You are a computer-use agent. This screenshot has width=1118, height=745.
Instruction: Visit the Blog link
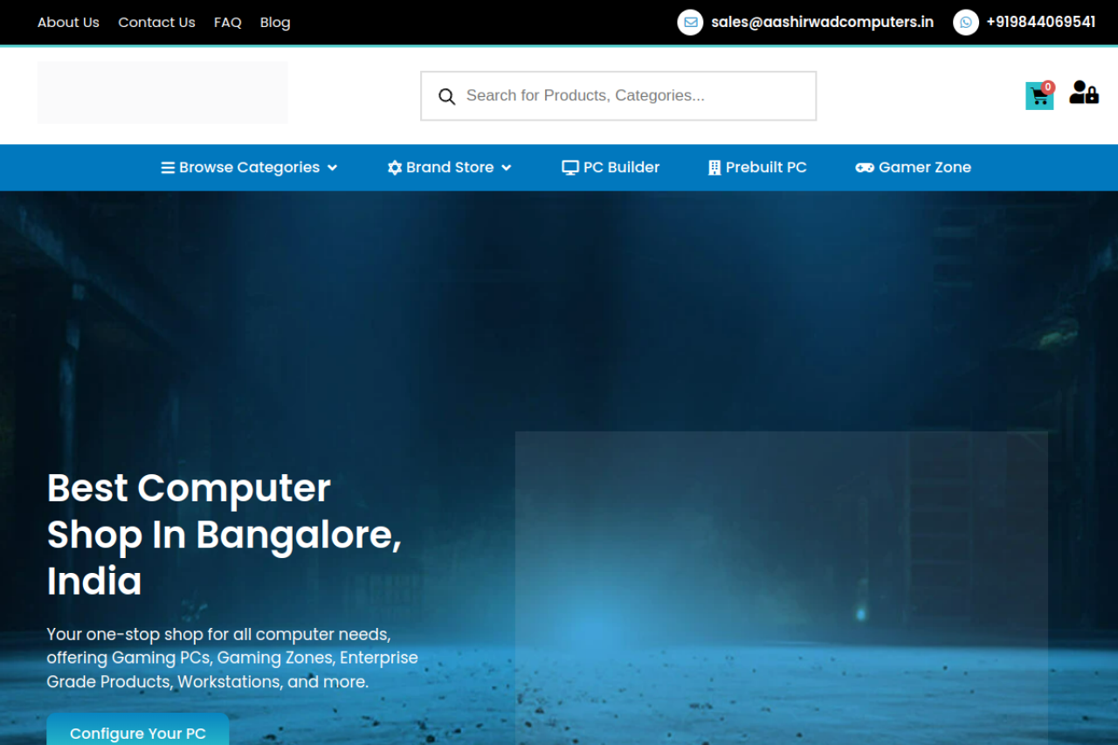tap(275, 23)
